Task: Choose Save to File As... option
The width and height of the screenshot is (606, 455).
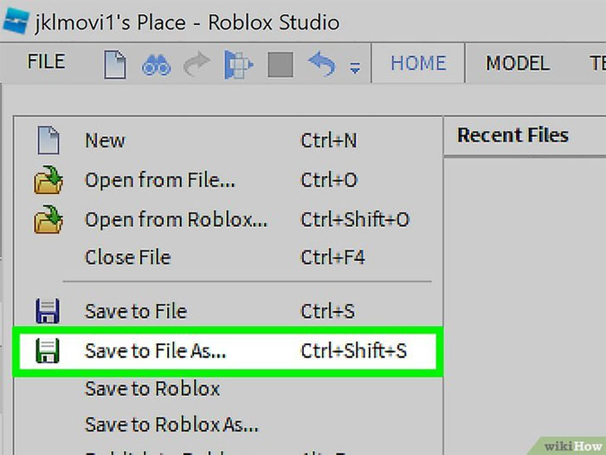Action: (x=155, y=351)
